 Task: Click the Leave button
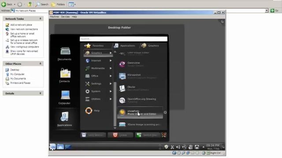tap(120, 135)
